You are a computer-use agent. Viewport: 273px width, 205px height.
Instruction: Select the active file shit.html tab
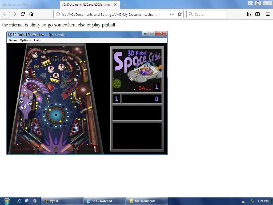point(90,5)
